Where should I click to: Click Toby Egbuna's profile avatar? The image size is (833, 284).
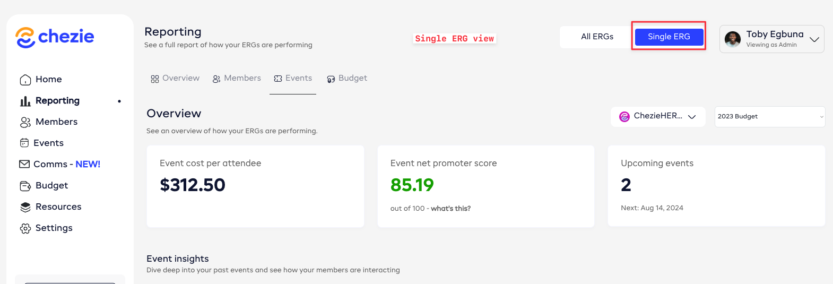tap(733, 39)
